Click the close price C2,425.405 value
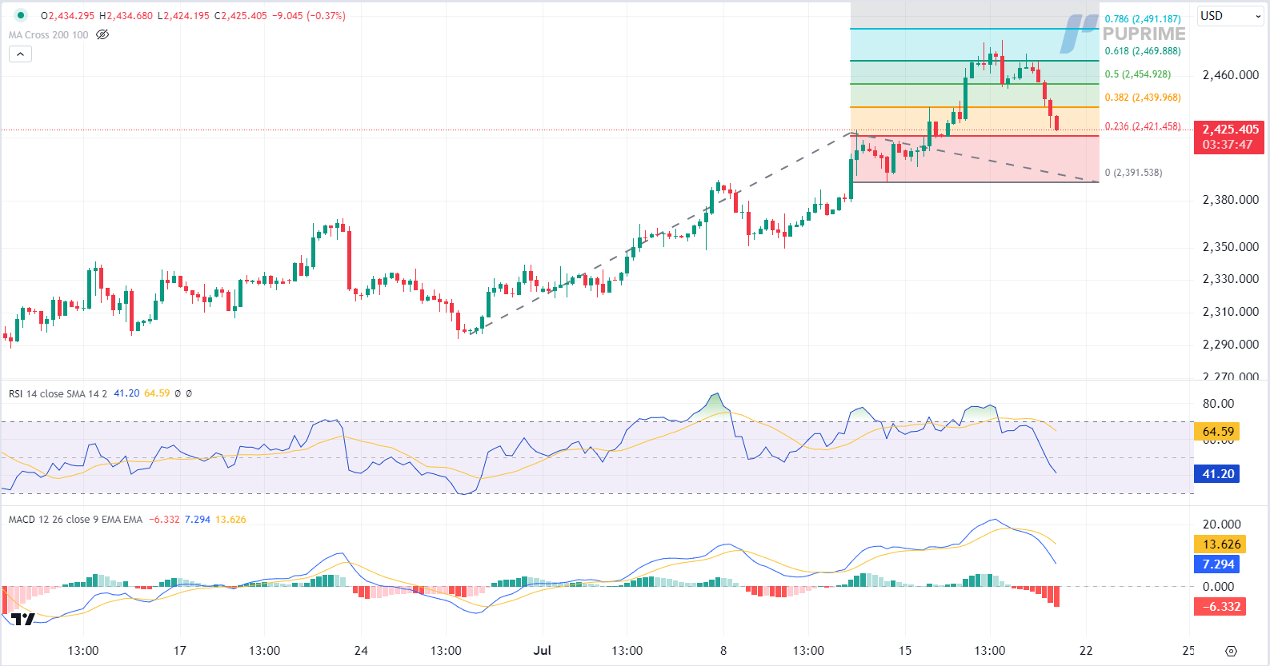The image size is (1270, 666). (241, 15)
